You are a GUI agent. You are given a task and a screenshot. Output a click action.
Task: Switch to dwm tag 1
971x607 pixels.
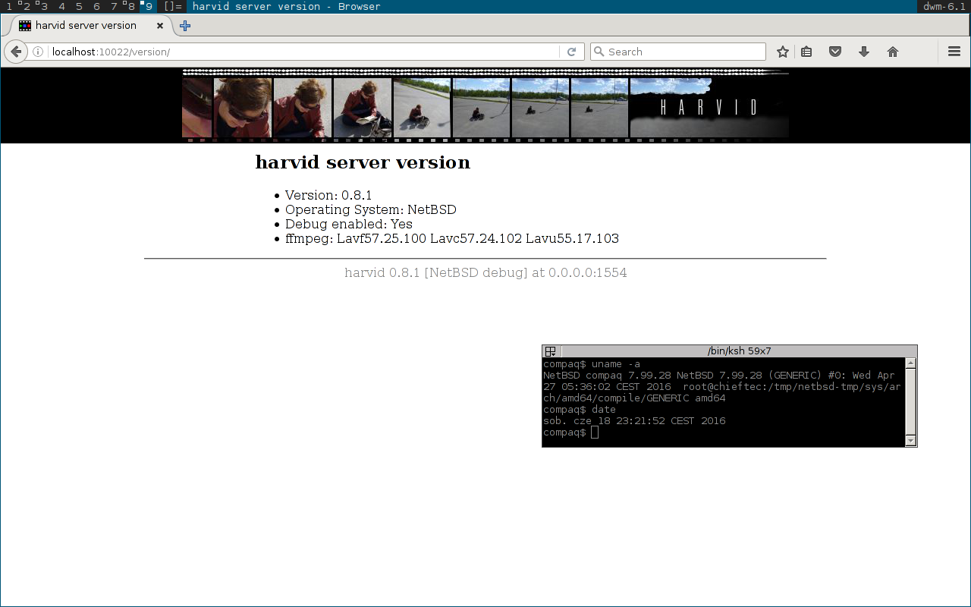9,6
